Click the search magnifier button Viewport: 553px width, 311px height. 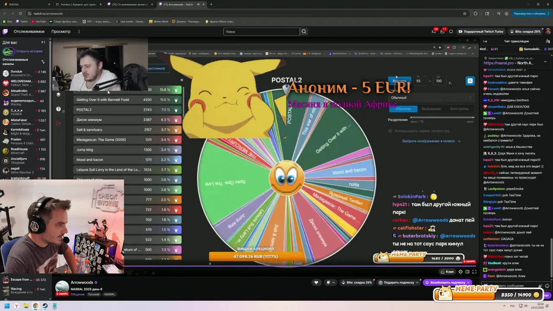(x=304, y=32)
